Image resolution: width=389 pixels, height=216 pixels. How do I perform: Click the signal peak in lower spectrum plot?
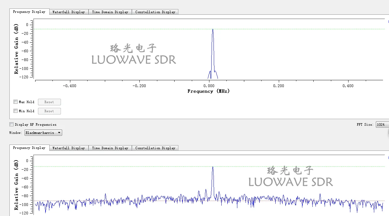[x=213, y=167]
